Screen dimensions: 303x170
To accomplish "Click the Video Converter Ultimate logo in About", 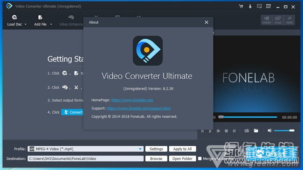I will pos(148,51).
